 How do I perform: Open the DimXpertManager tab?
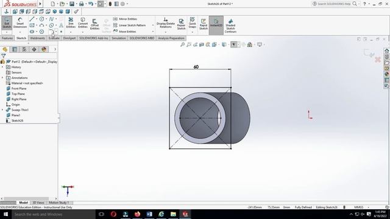[x=34, y=49]
